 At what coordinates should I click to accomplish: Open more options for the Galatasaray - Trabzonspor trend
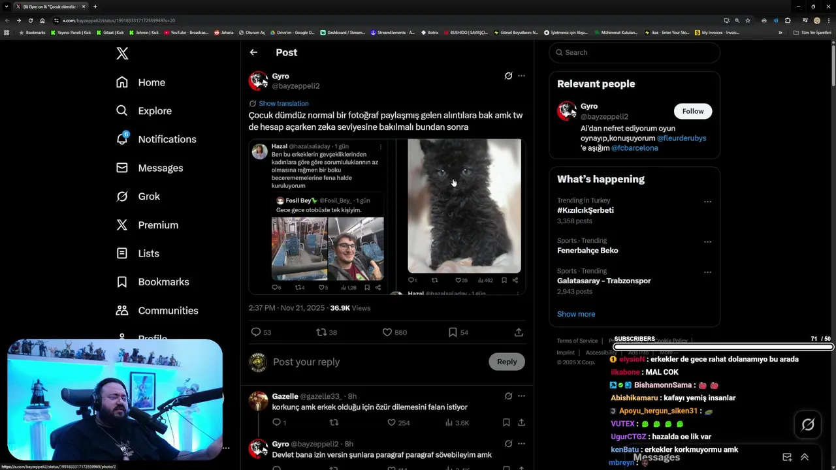(x=707, y=272)
